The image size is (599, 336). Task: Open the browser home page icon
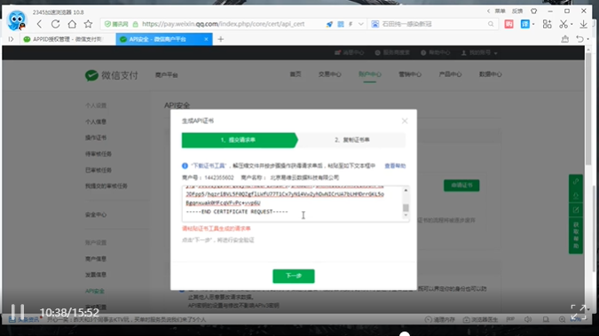pos(72,24)
